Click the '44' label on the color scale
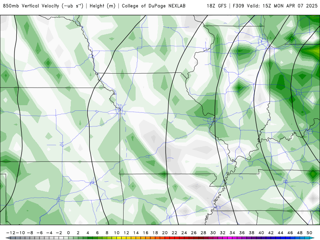The width and height of the screenshot is (320, 240). (x=280, y=233)
